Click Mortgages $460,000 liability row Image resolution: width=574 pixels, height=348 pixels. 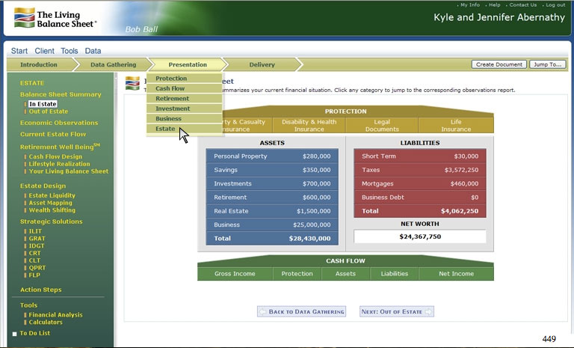coord(420,183)
